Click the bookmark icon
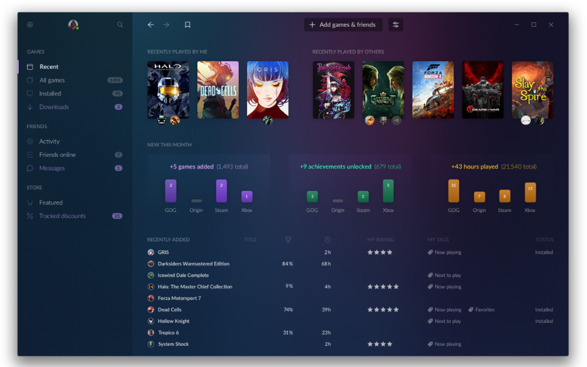Image resolution: width=587 pixels, height=367 pixels. click(x=188, y=25)
